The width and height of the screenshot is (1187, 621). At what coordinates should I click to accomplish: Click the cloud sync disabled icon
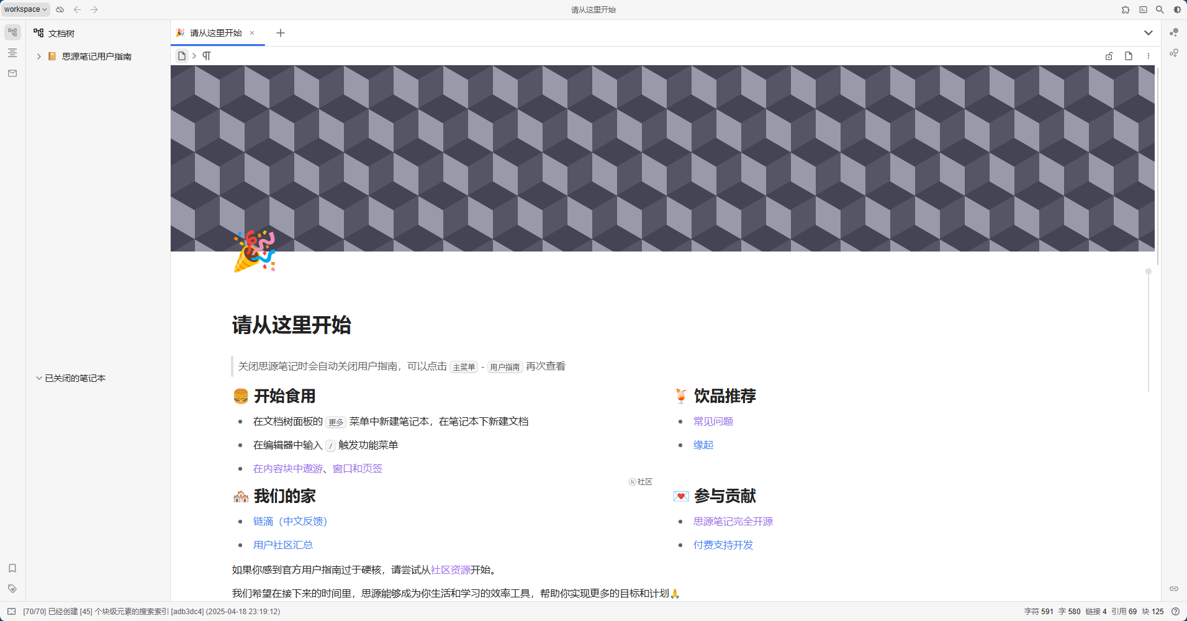click(x=60, y=9)
